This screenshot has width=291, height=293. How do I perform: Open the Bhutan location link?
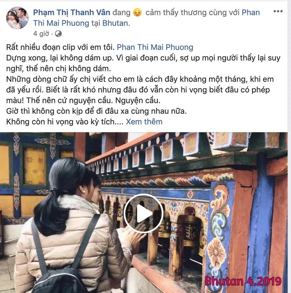[115, 23]
